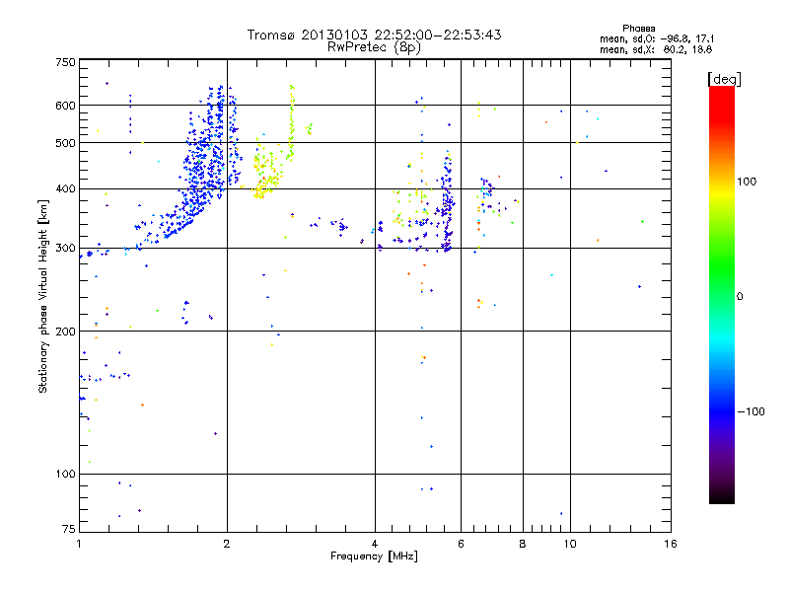Click the blue band near colorbar value -100
Screen dimensions: 789x592
click(722, 407)
